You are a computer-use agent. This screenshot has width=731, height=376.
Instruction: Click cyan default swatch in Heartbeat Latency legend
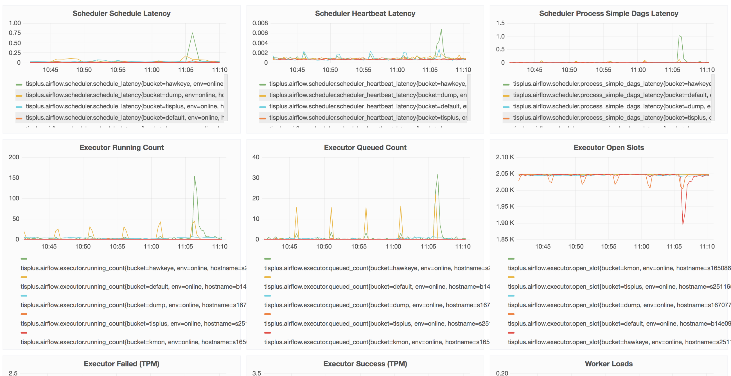pyautogui.click(x=263, y=107)
